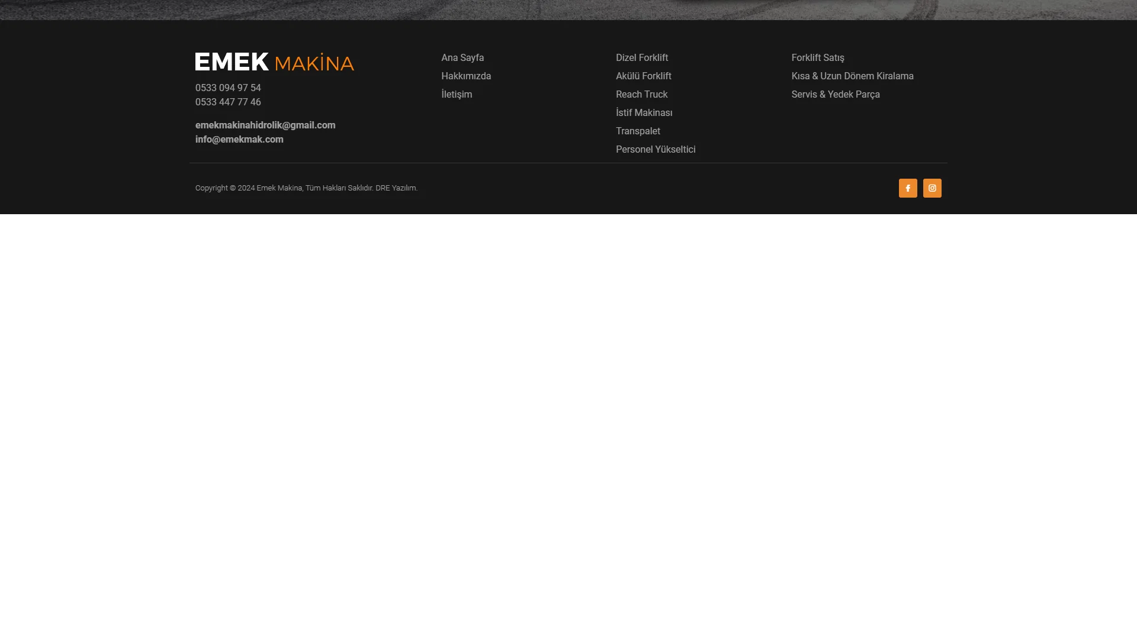
Task: Click Forklift Satış service link
Action: 818,58
